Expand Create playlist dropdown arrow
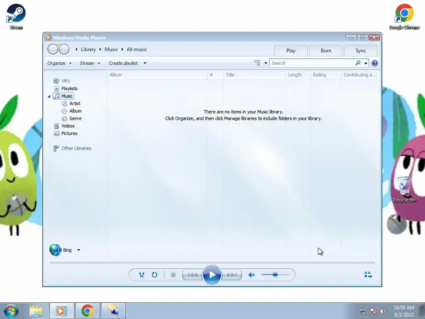 point(145,63)
